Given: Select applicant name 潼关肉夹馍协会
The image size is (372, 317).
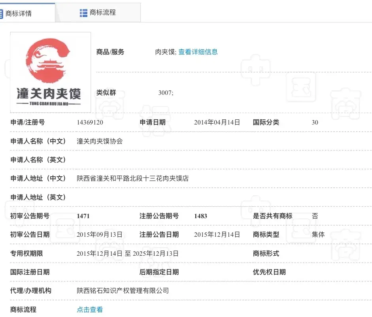Looking at the screenshot, I should coord(100,141).
